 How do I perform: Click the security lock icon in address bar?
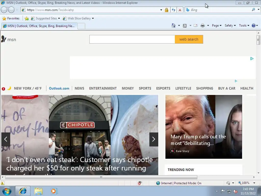166,10
